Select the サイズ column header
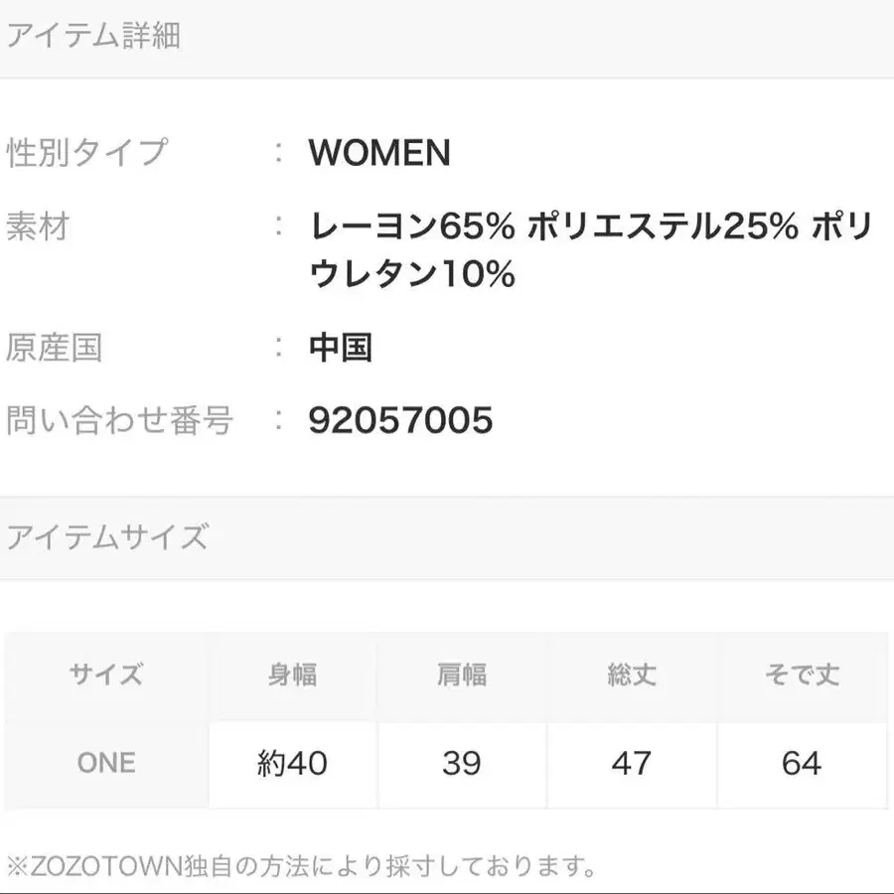The height and width of the screenshot is (894, 894). 105,676
